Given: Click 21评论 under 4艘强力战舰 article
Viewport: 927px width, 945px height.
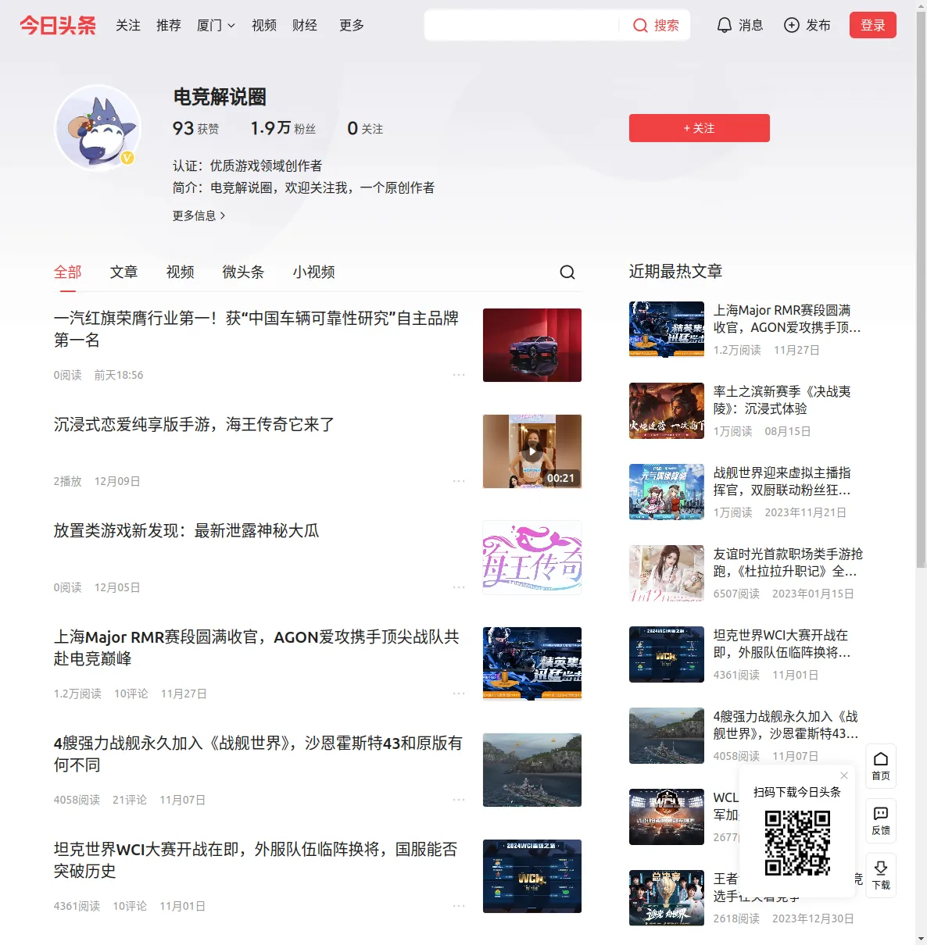Looking at the screenshot, I should (x=130, y=800).
